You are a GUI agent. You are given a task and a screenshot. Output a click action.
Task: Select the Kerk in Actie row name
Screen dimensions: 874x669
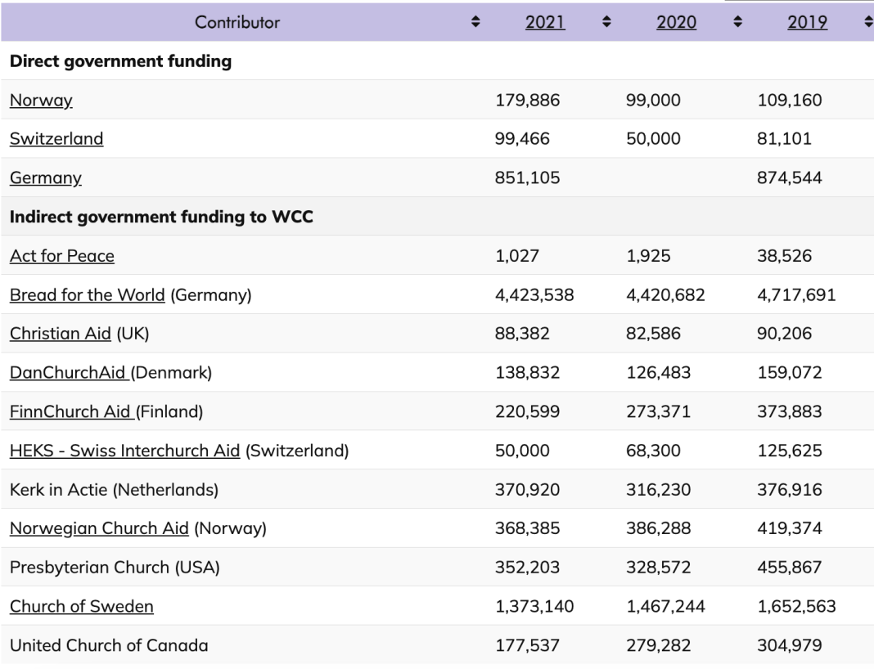click(x=114, y=490)
